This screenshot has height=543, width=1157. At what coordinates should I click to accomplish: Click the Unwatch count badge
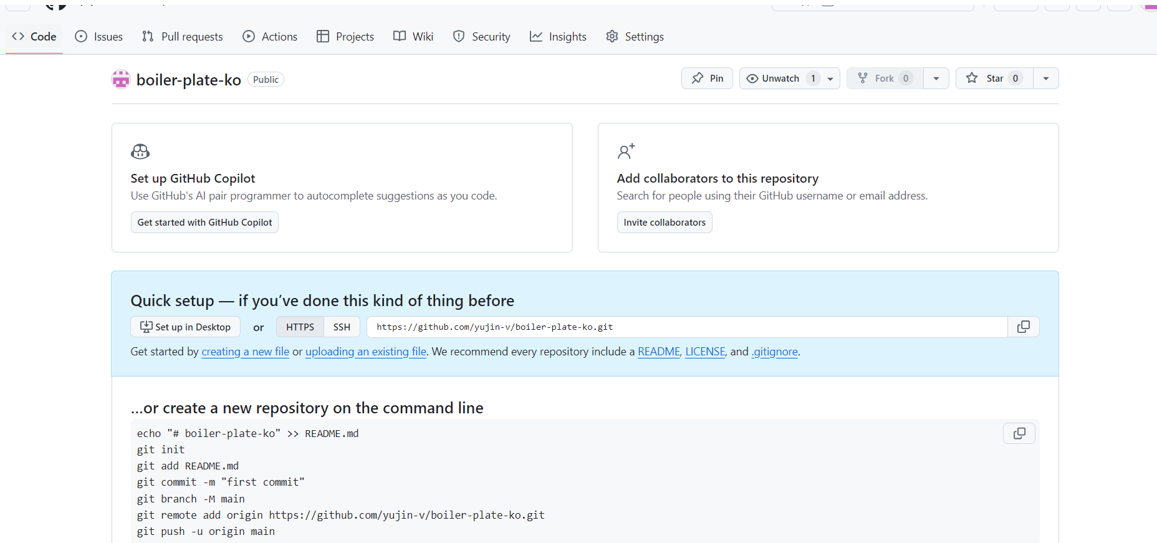(x=813, y=79)
